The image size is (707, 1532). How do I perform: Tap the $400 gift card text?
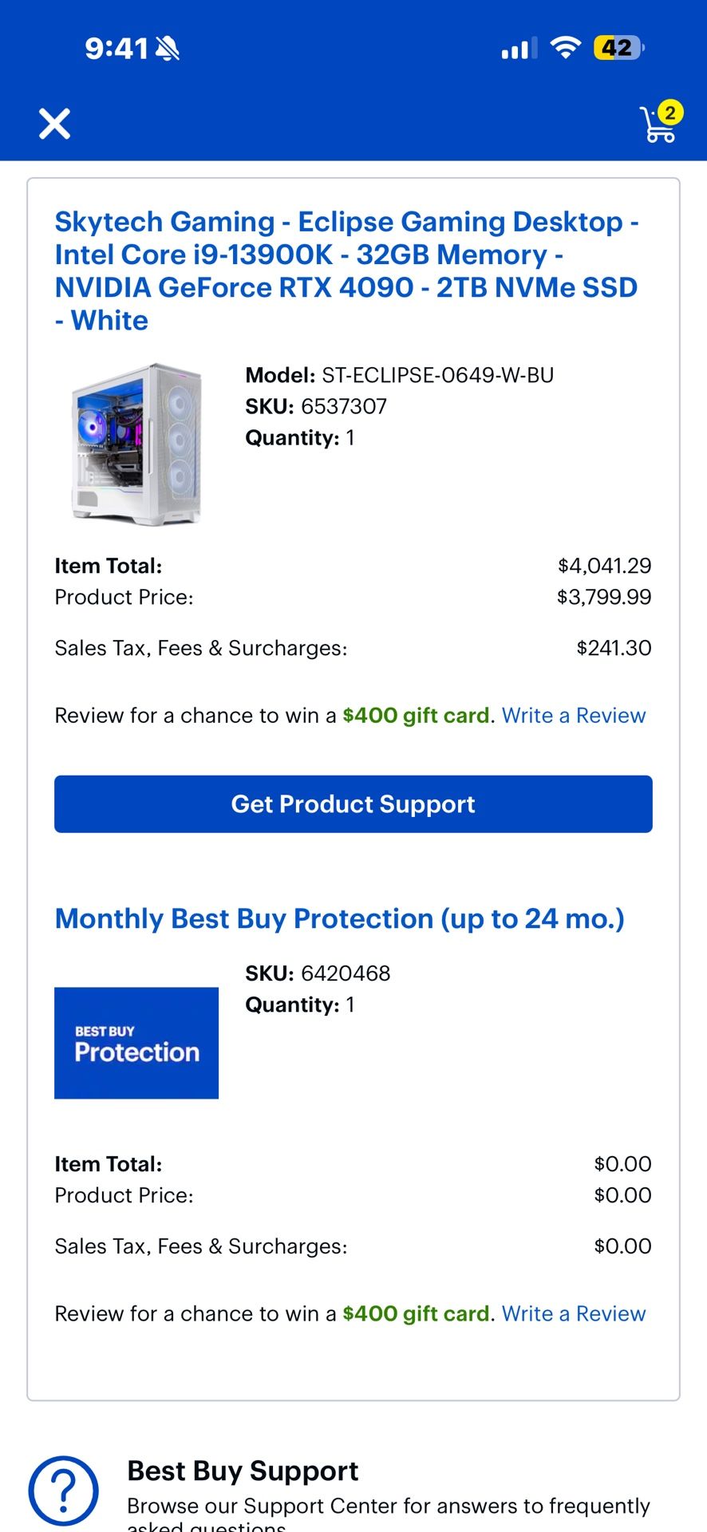416,715
